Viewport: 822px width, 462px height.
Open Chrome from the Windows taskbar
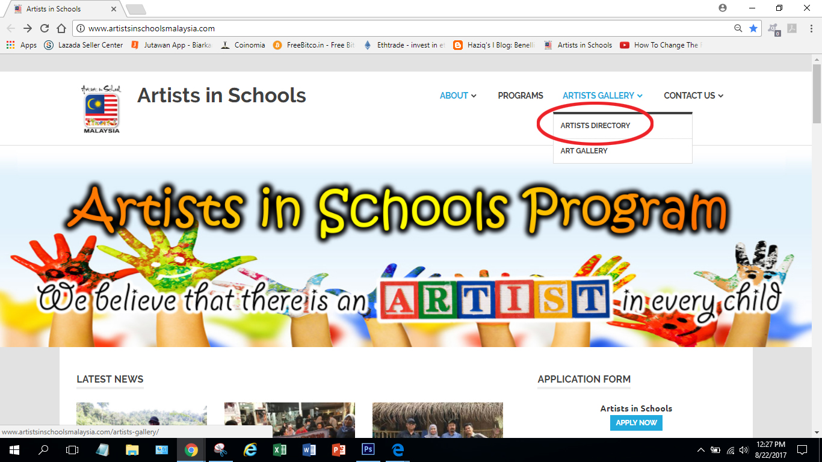click(191, 450)
